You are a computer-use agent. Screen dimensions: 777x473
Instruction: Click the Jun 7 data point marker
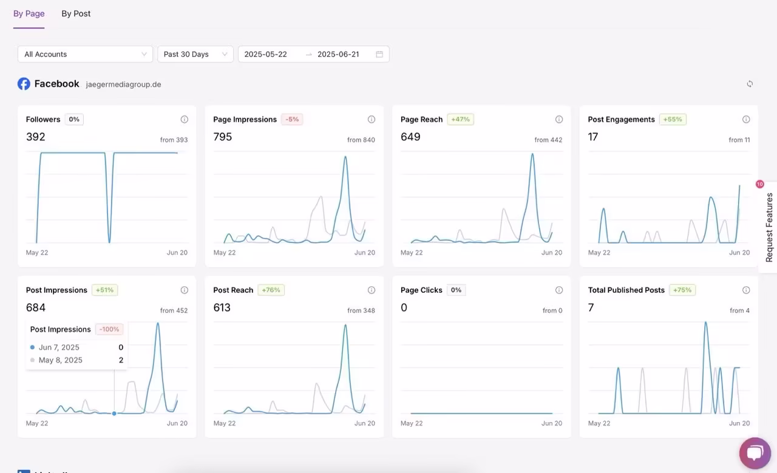(x=114, y=414)
